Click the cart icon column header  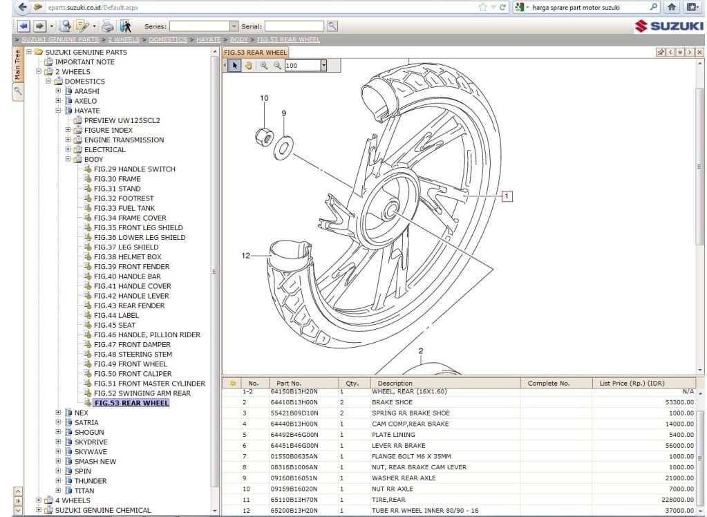pyautogui.click(x=233, y=383)
